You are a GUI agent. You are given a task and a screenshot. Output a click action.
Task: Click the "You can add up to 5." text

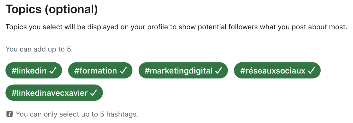pyautogui.click(x=39, y=49)
